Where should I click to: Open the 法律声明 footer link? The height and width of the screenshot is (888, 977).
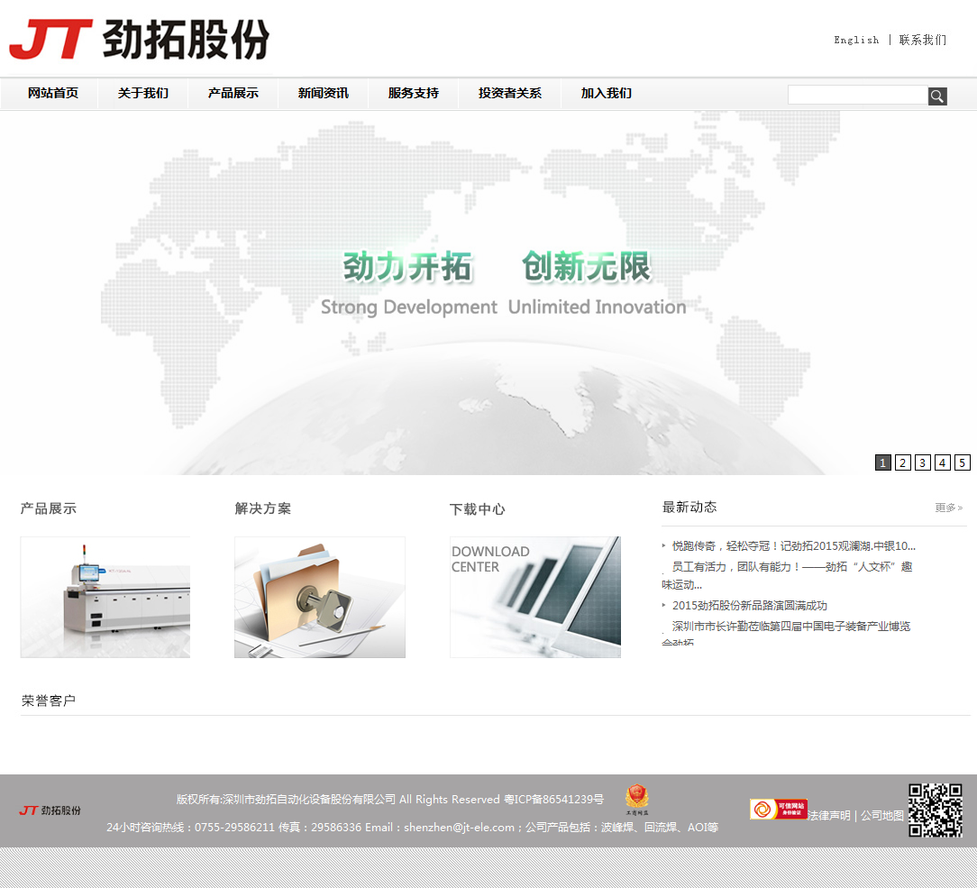(828, 816)
